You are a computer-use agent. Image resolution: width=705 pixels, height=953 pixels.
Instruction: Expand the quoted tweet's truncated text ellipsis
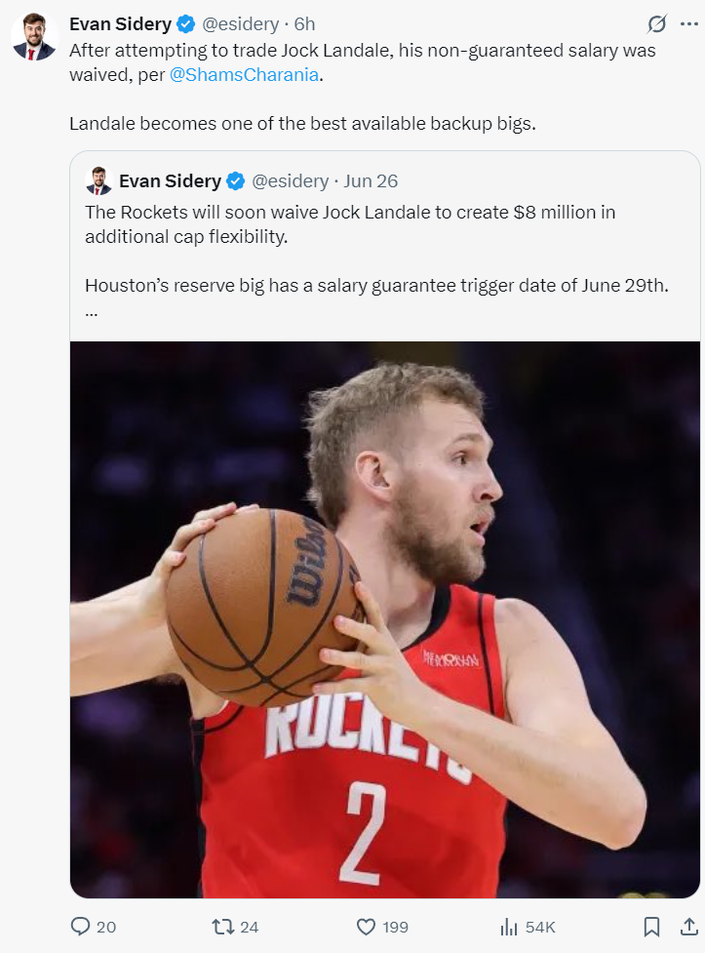(92, 312)
